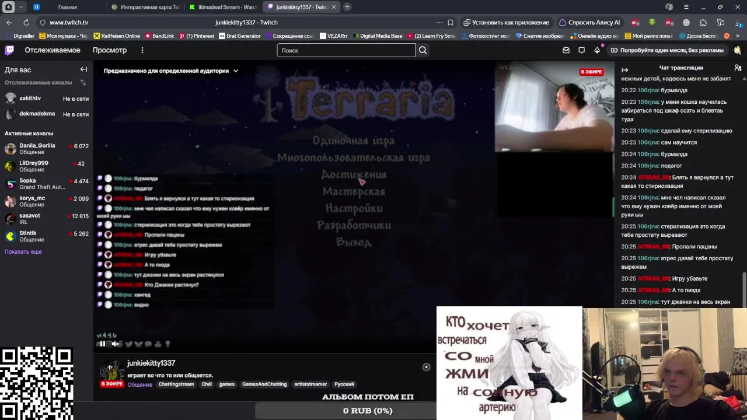Reload the Twitch page
This screenshot has width=747, height=420.
[x=26, y=22]
